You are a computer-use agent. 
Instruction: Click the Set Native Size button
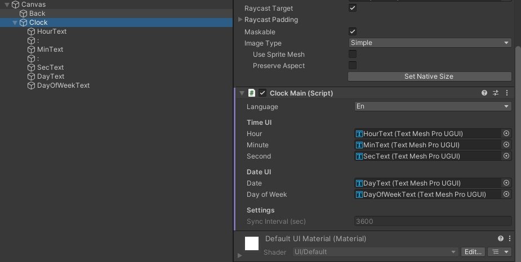(429, 76)
